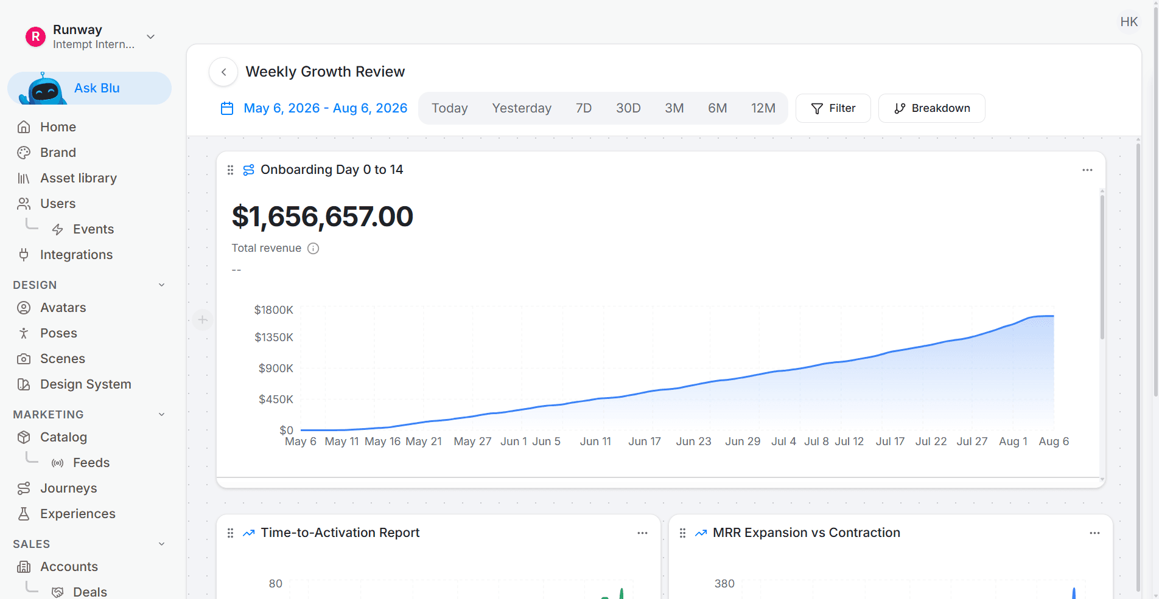Click the calendar icon by date range
Image resolution: width=1159 pixels, height=599 pixels.
click(227, 108)
